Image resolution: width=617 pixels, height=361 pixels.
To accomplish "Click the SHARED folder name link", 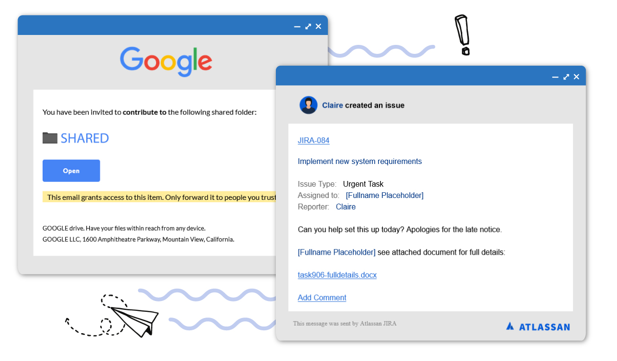I will (85, 138).
